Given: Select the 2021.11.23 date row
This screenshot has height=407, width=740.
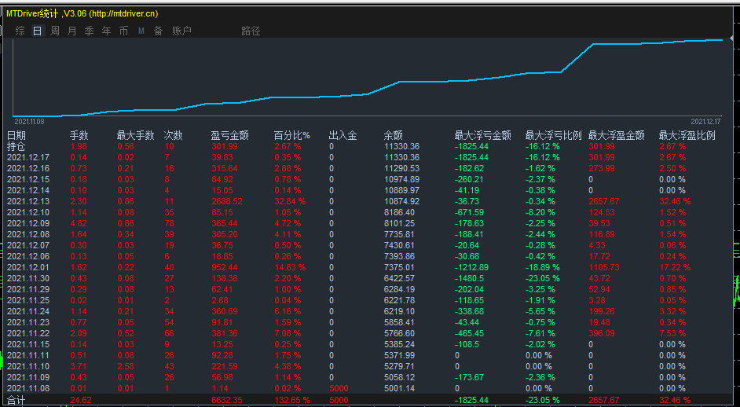Looking at the screenshot, I should click(x=28, y=322).
